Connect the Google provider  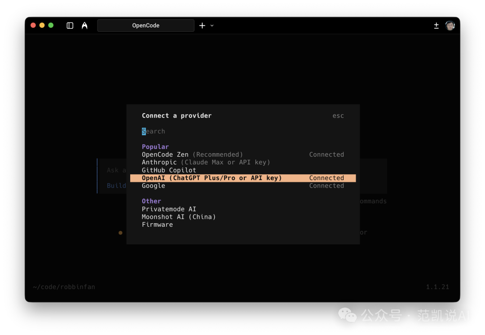click(x=153, y=185)
